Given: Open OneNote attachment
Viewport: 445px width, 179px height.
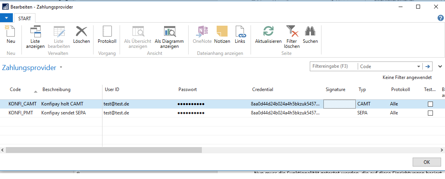Looking at the screenshot, I should pyautogui.click(x=202, y=35).
